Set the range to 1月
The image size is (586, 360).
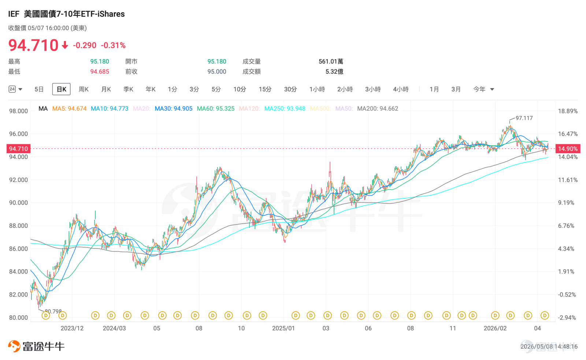434,89
